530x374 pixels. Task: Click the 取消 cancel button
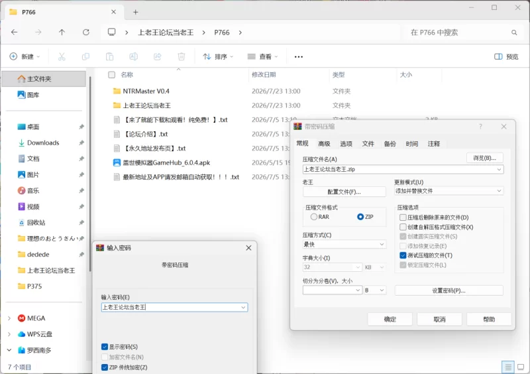pos(439,319)
